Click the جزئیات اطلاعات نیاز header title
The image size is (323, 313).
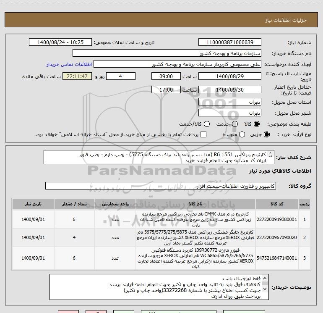point(286,20)
